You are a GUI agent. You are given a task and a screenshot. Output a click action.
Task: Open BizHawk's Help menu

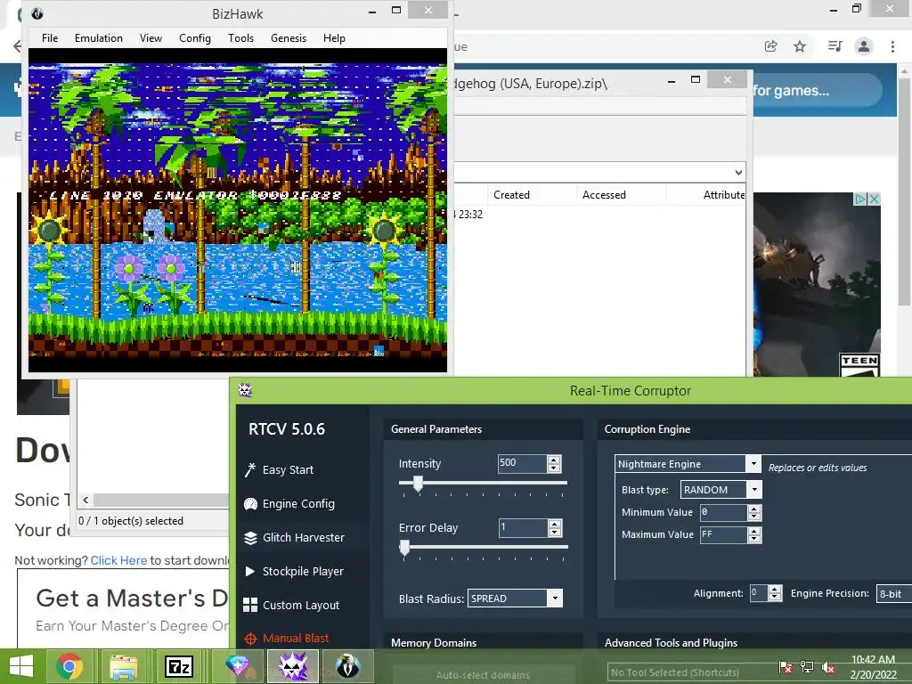(x=335, y=37)
